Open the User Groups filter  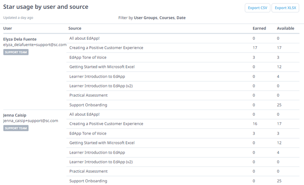146,18
